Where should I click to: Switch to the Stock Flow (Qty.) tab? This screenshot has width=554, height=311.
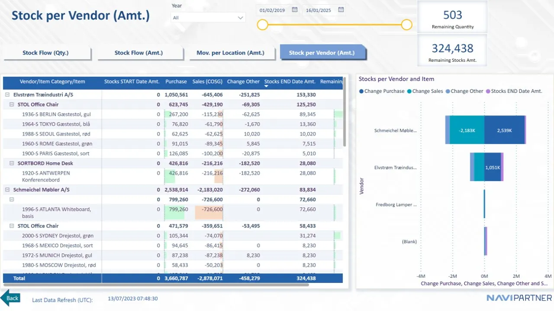point(46,53)
